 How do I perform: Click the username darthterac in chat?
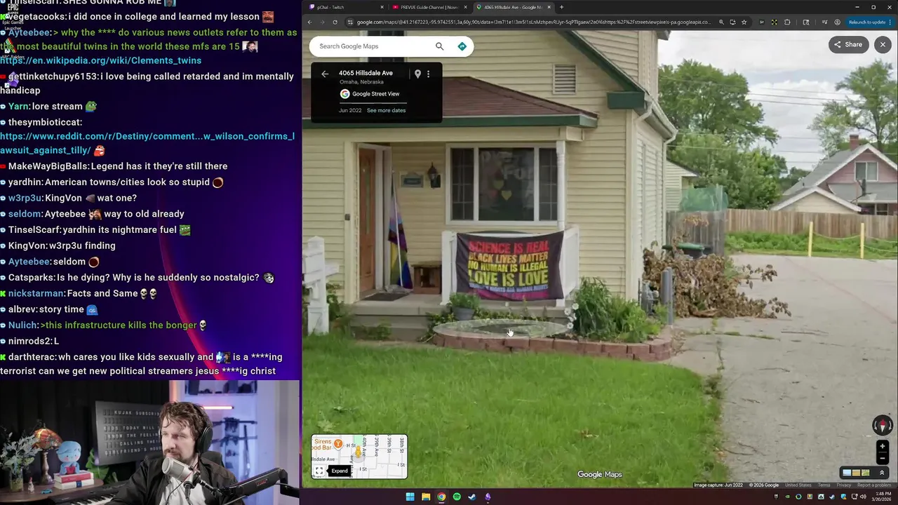(x=32, y=358)
